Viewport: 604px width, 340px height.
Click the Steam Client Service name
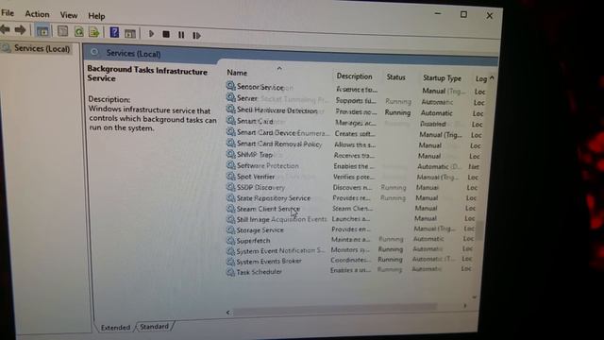(x=268, y=209)
